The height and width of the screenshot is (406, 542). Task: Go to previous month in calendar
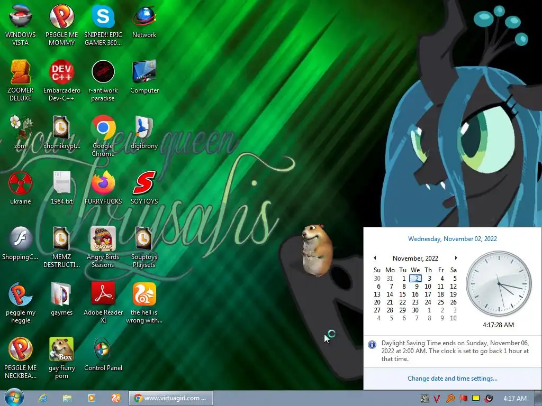375,258
